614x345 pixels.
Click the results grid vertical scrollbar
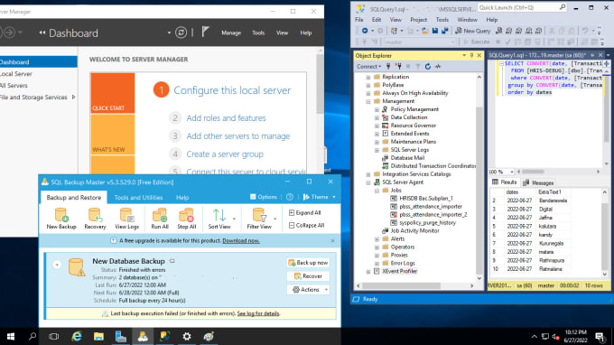tap(605, 233)
